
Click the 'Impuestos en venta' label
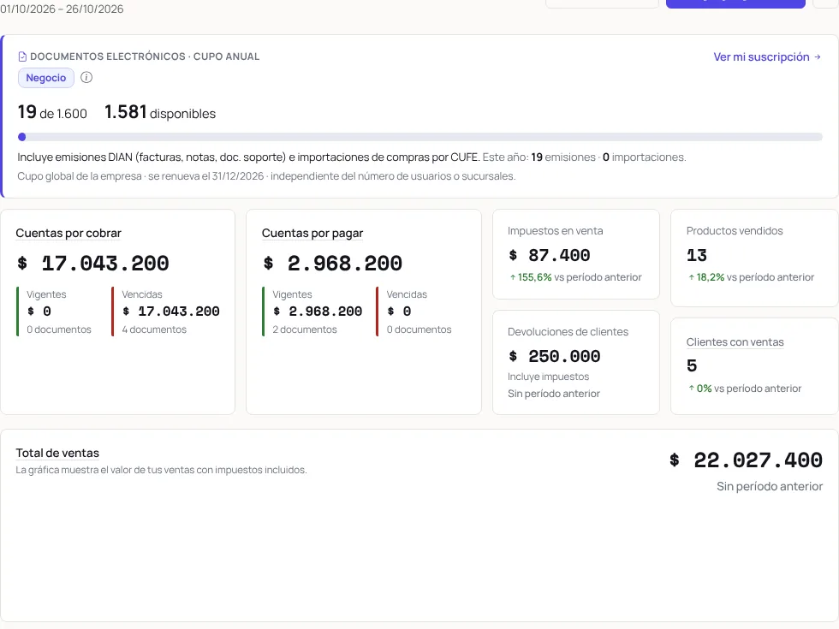pos(556,231)
